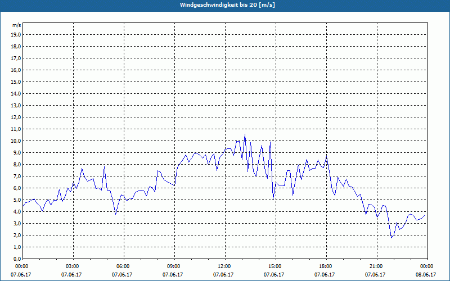This screenshot has width=450, height=281.
Task: Select the "3,0" y-axis tick label
Action: point(17,223)
